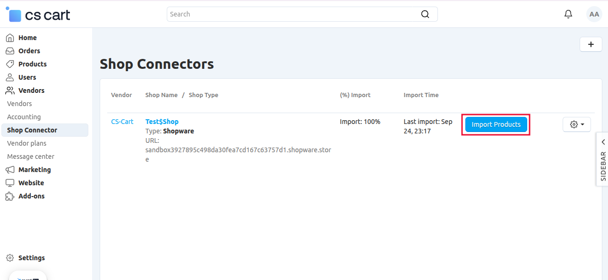This screenshot has width=608, height=280.
Task: Click the Users person icon
Action: click(9, 77)
